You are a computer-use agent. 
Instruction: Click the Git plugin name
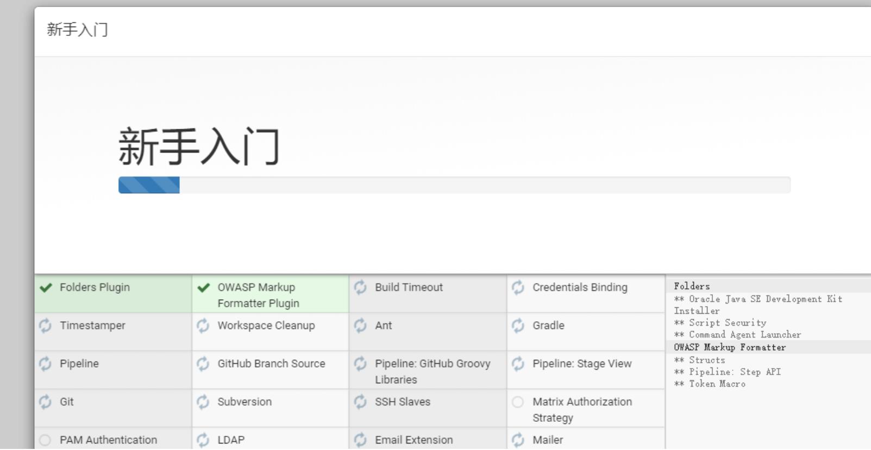click(66, 402)
